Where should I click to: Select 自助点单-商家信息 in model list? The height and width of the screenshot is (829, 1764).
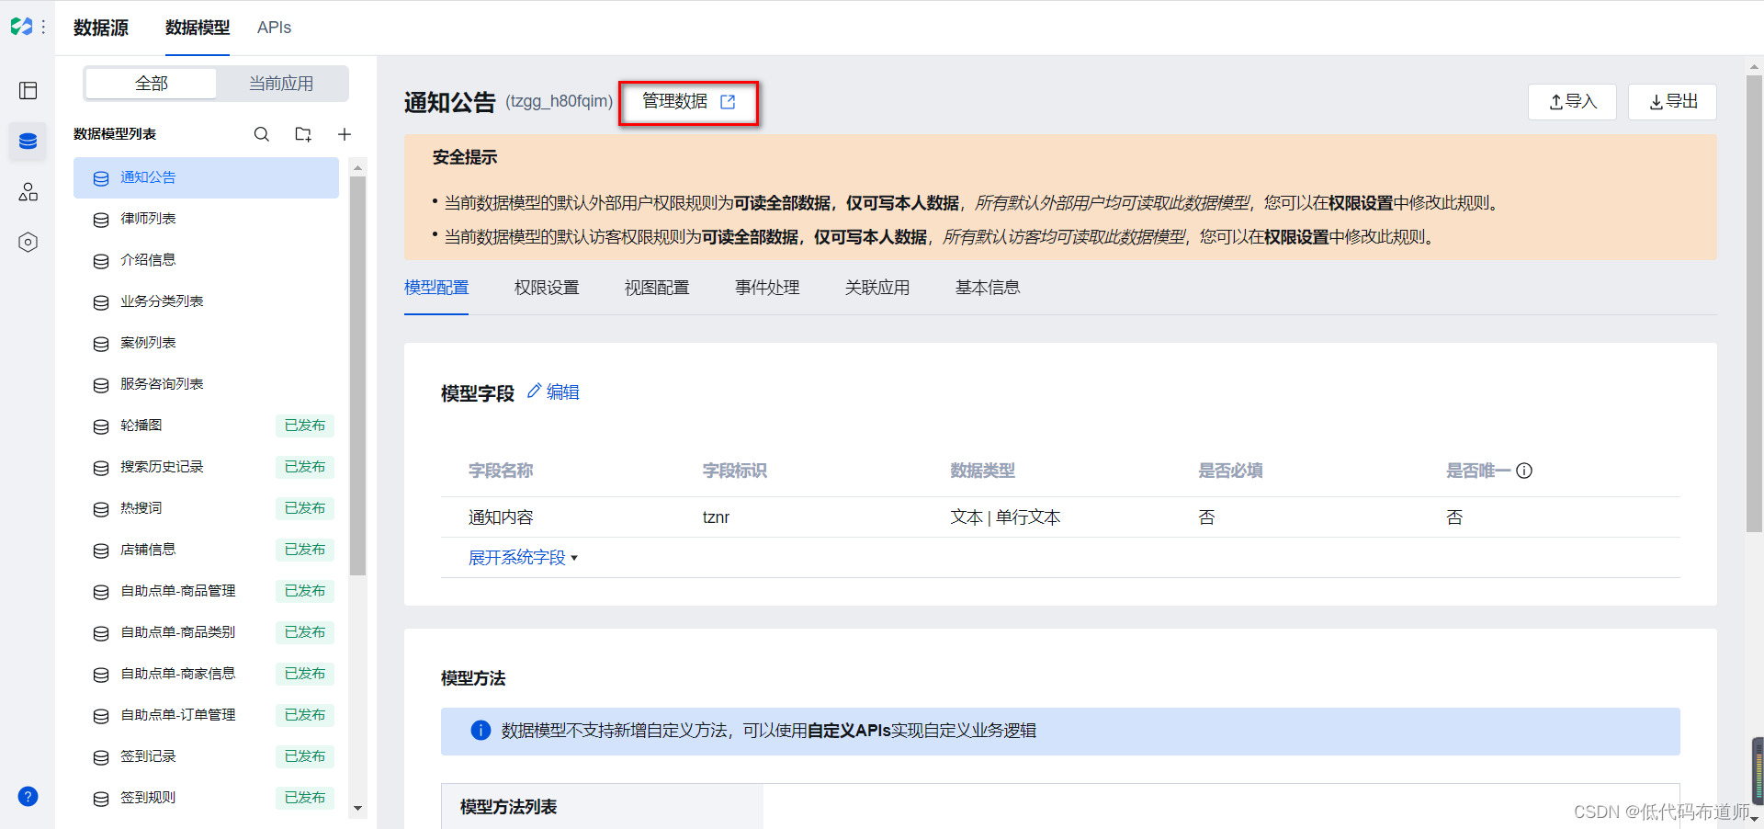[206, 674]
